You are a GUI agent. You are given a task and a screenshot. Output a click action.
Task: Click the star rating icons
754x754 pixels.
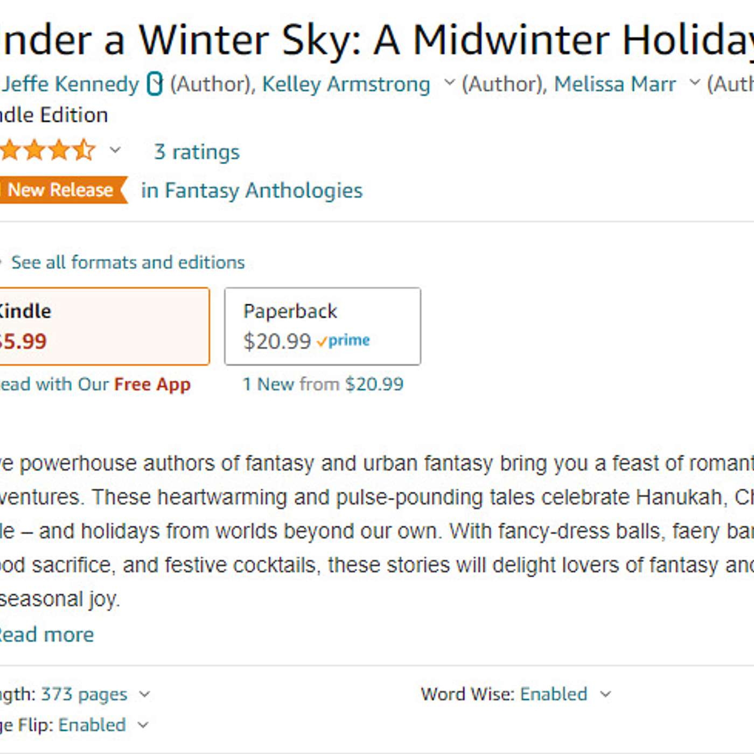click(47, 150)
